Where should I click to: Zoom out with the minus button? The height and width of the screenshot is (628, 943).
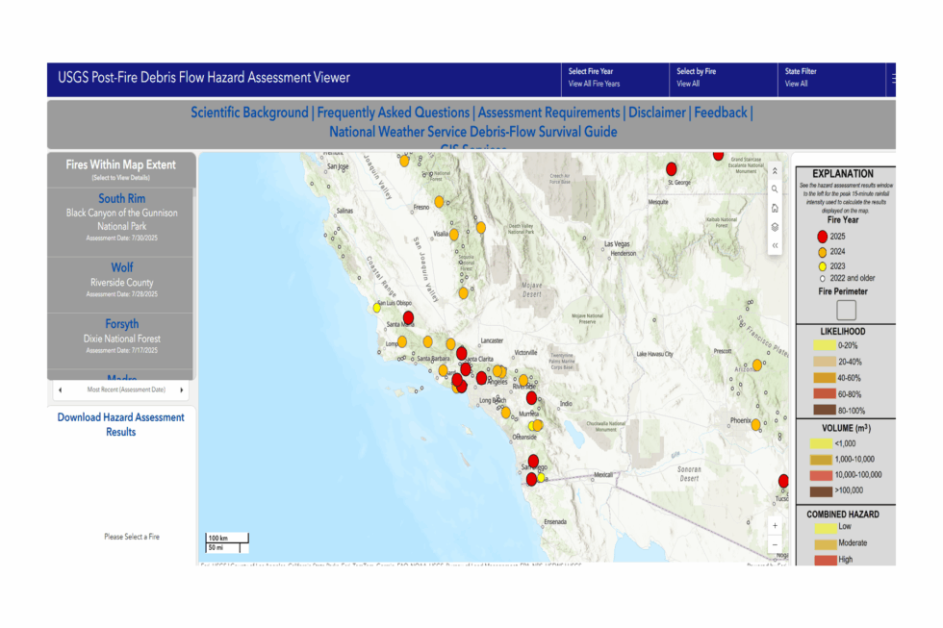[x=775, y=545]
